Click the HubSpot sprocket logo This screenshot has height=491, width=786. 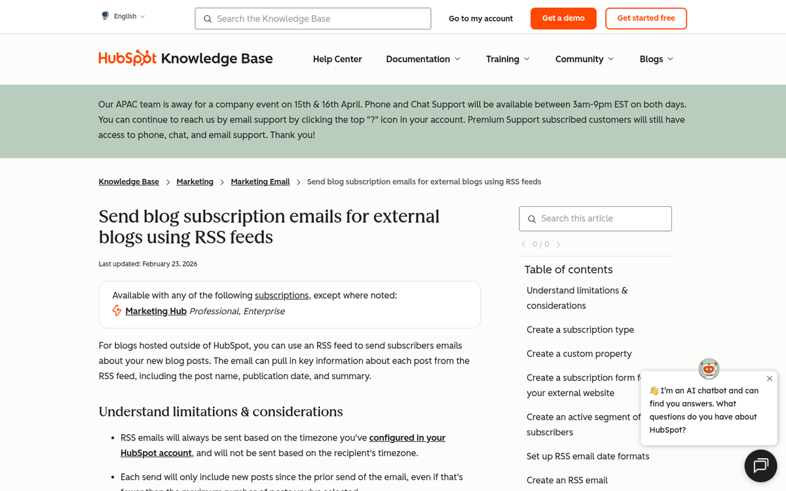[x=145, y=58]
